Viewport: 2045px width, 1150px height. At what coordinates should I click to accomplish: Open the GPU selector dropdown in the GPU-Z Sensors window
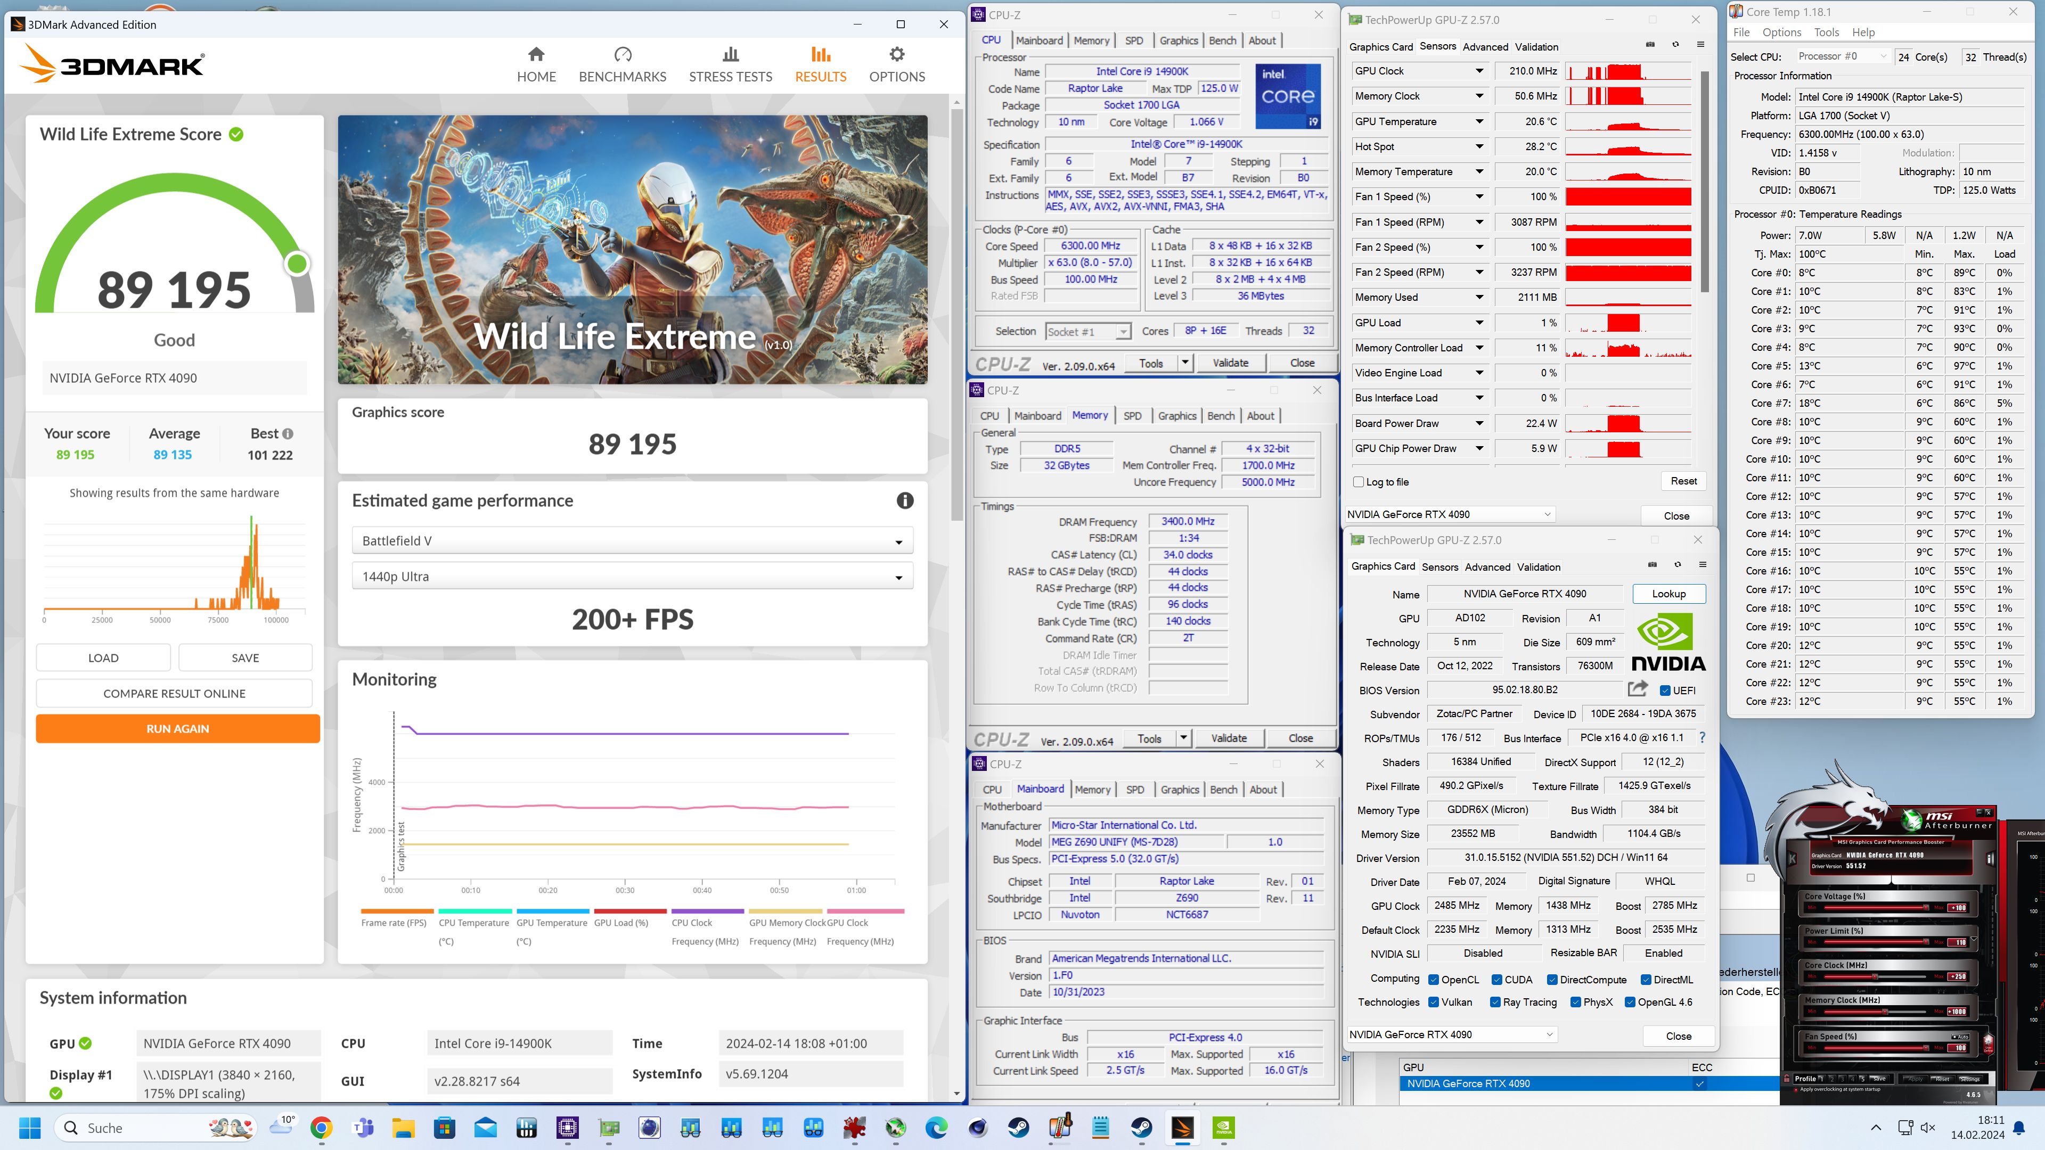pyautogui.click(x=1450, y=514)
